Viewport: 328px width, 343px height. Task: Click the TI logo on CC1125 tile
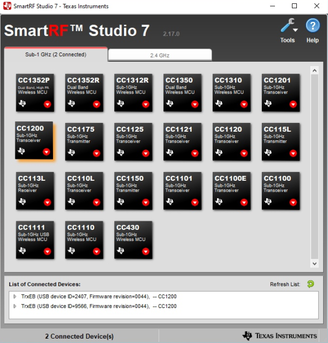tap(120, 152)
